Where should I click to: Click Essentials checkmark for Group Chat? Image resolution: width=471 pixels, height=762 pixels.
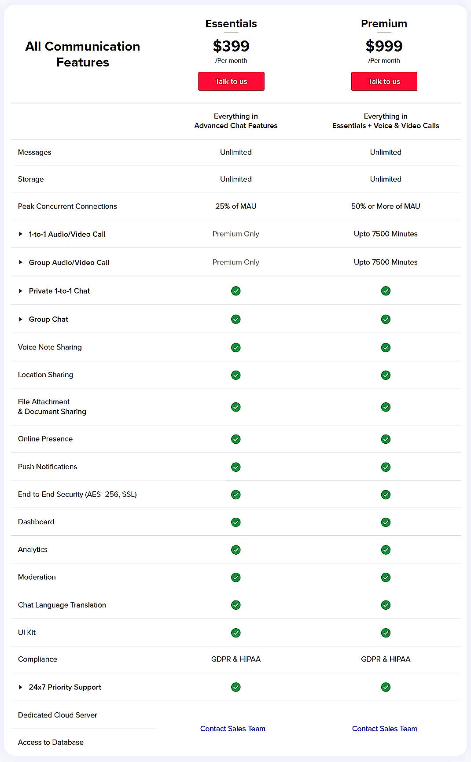coord(236,319)
